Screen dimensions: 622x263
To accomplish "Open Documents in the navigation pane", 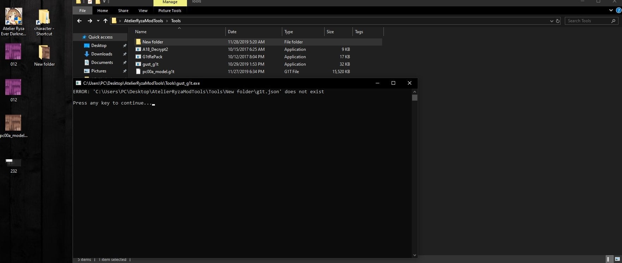I will 102,62.
